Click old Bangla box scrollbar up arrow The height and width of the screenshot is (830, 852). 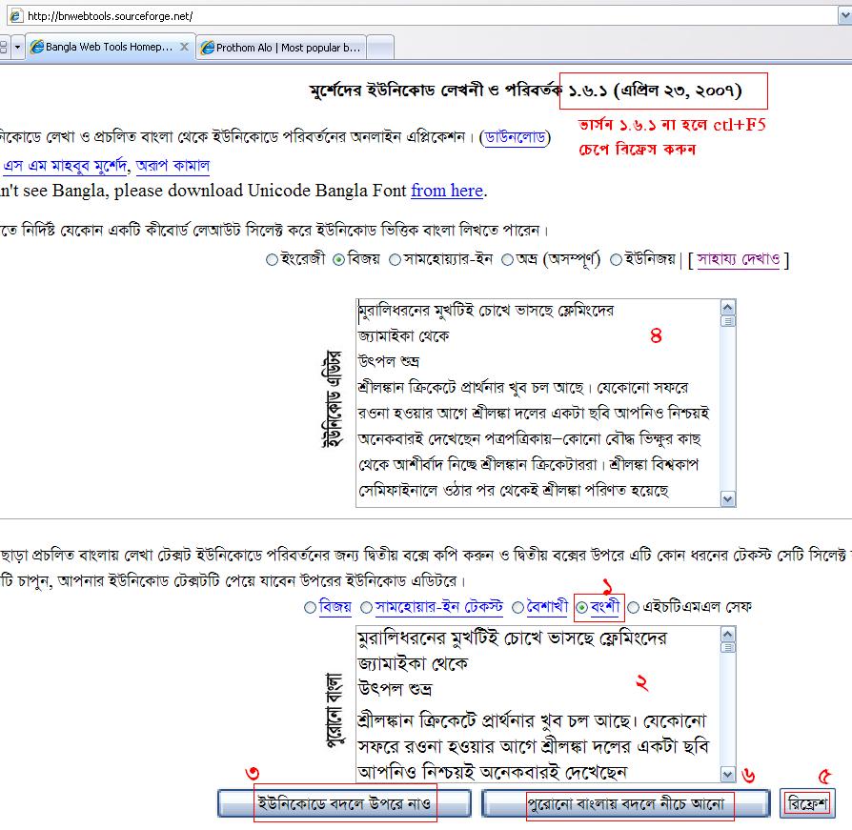[x=727, y=635]
